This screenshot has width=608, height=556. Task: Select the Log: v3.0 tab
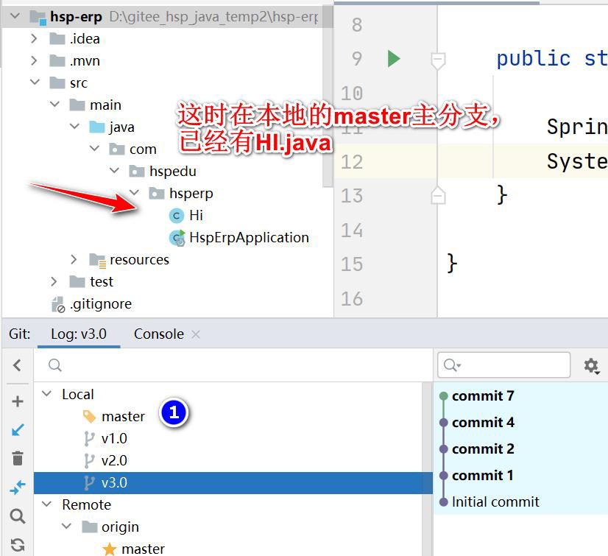[78, 334]
